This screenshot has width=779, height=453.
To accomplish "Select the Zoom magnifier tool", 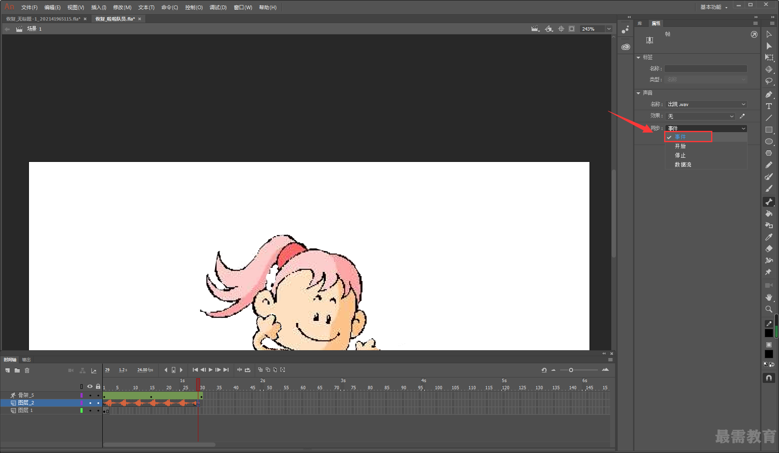I will tap(769, 309).
